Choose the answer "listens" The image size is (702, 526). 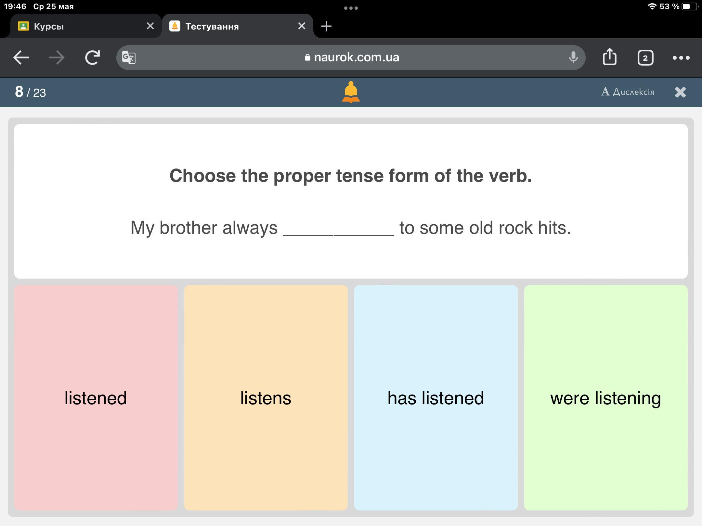point(266,397)
